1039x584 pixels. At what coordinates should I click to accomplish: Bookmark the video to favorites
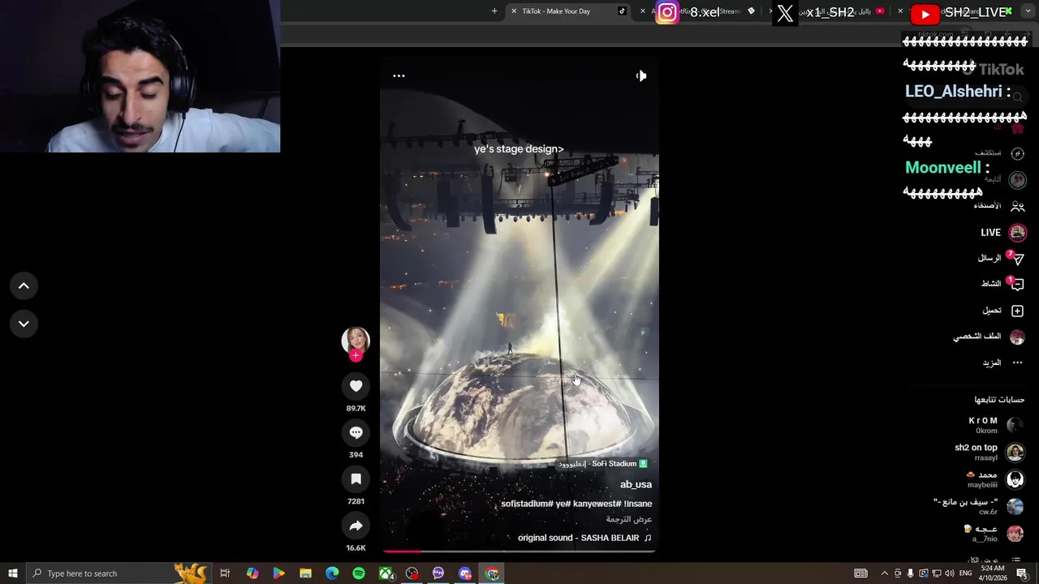pyautogui.click(x=356, y=479)
